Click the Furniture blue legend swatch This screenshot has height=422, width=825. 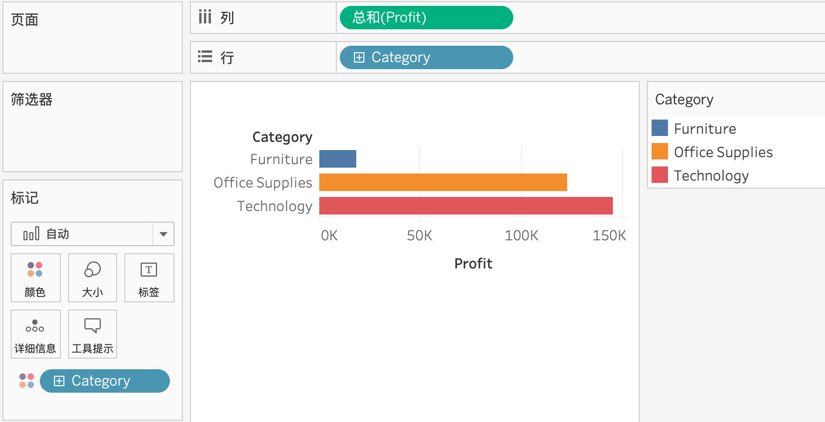[x=660, y=128]
